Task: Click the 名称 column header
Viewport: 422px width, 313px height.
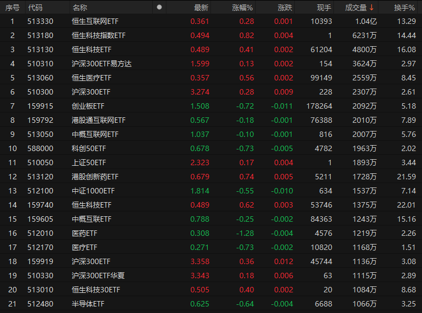Action: pos(79,8)
